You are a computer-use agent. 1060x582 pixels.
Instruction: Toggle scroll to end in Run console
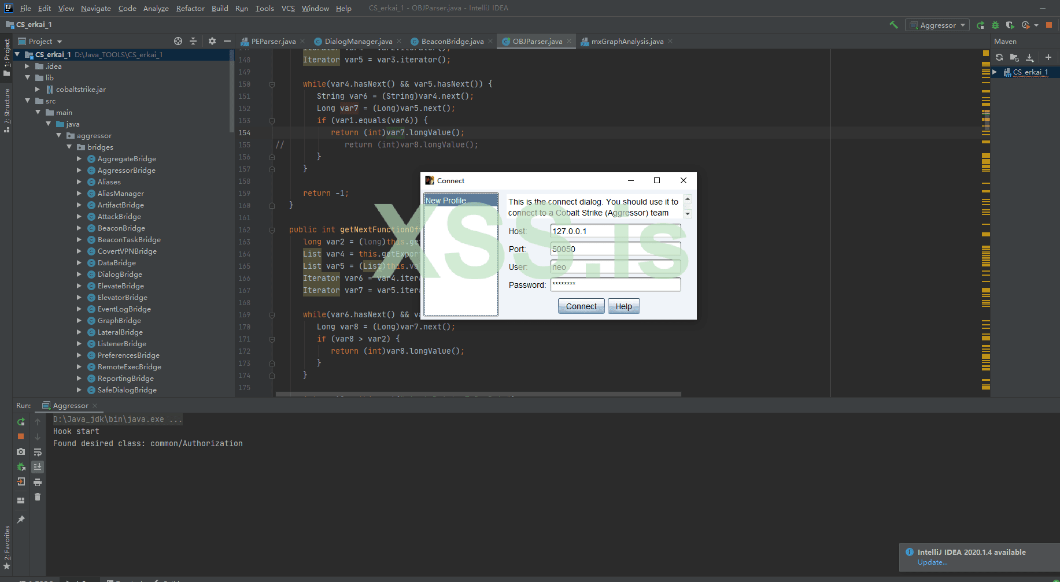38,467
